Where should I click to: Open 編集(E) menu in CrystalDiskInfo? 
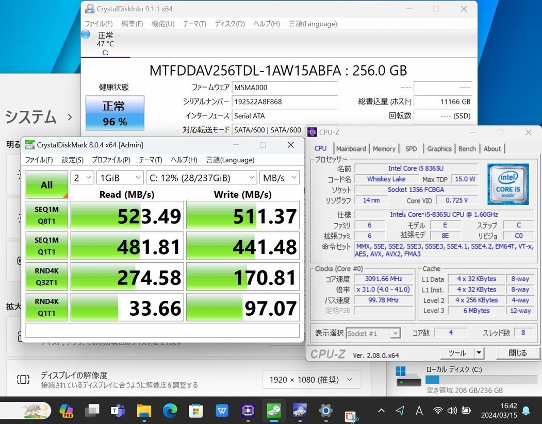click(x=132, y=24)
